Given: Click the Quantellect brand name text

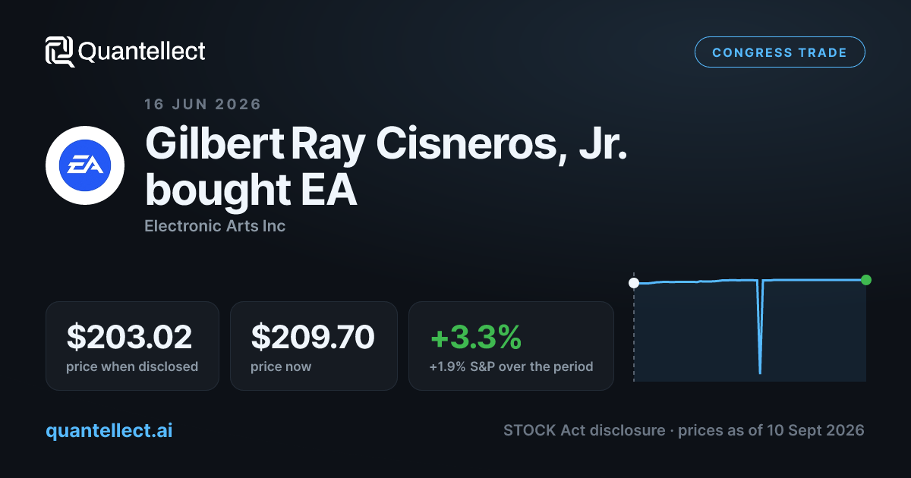Looking at the screenshot, I should [142, 52].
